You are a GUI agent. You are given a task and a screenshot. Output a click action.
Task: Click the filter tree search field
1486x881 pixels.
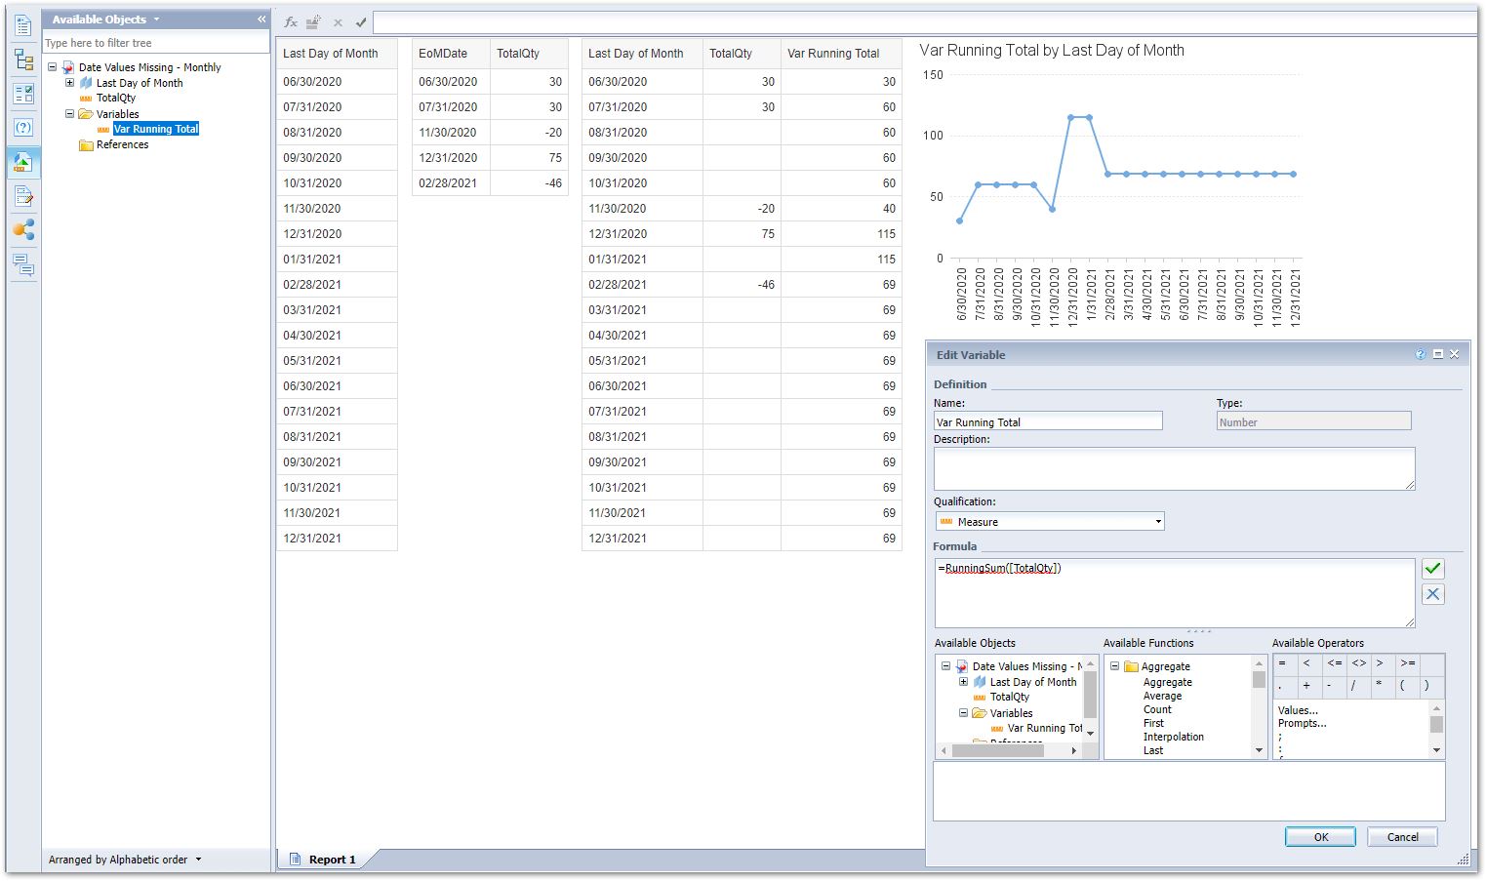(x=156, y=43)
